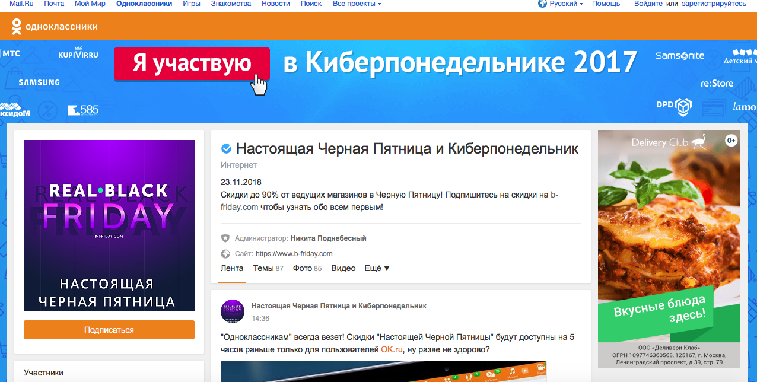Click the Помощь link
The height and width of the screenshot is (382, 757).
(x=606, y=4)
